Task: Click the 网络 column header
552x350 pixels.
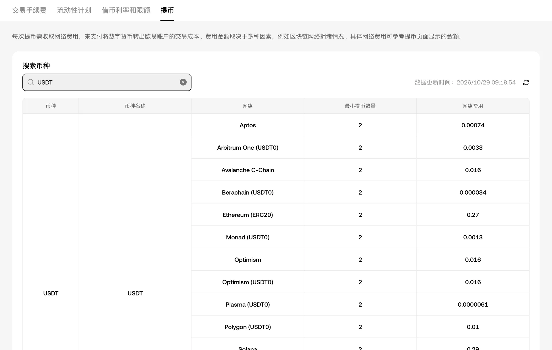Action: 248,106
